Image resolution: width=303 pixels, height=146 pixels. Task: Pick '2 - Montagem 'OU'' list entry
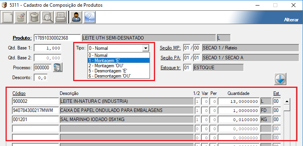click(119, 66)
